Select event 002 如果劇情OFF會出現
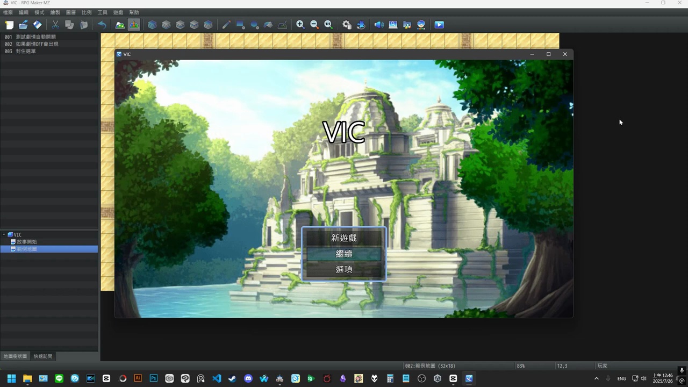This screenshot has height=387, width=688. pyautogui.click(x=49, y=44)
